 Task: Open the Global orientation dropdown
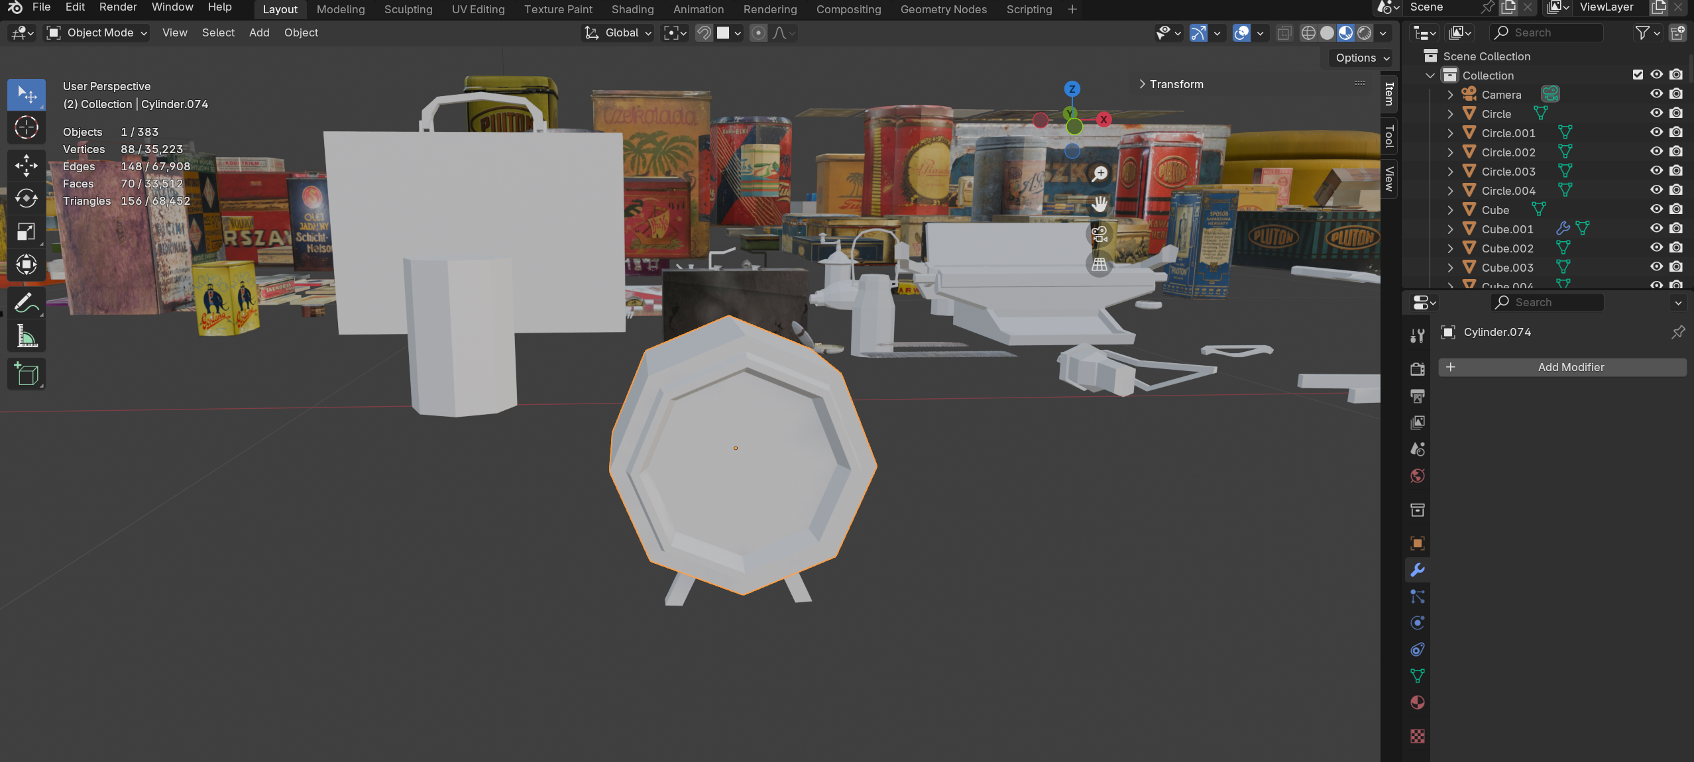click(619, 32)
